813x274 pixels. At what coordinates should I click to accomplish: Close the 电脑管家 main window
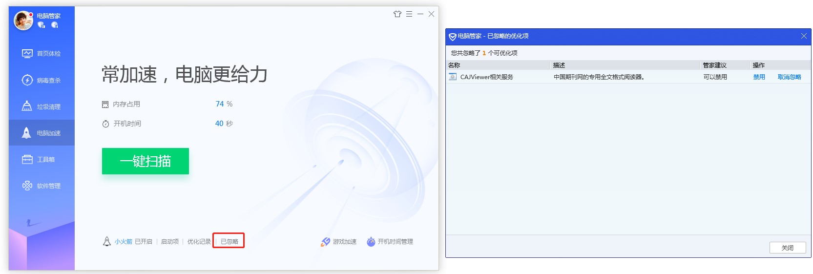(431, 14)
